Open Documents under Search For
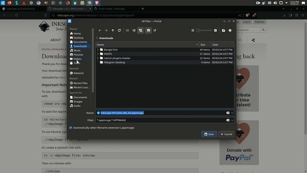 click(x=79, y=98)
